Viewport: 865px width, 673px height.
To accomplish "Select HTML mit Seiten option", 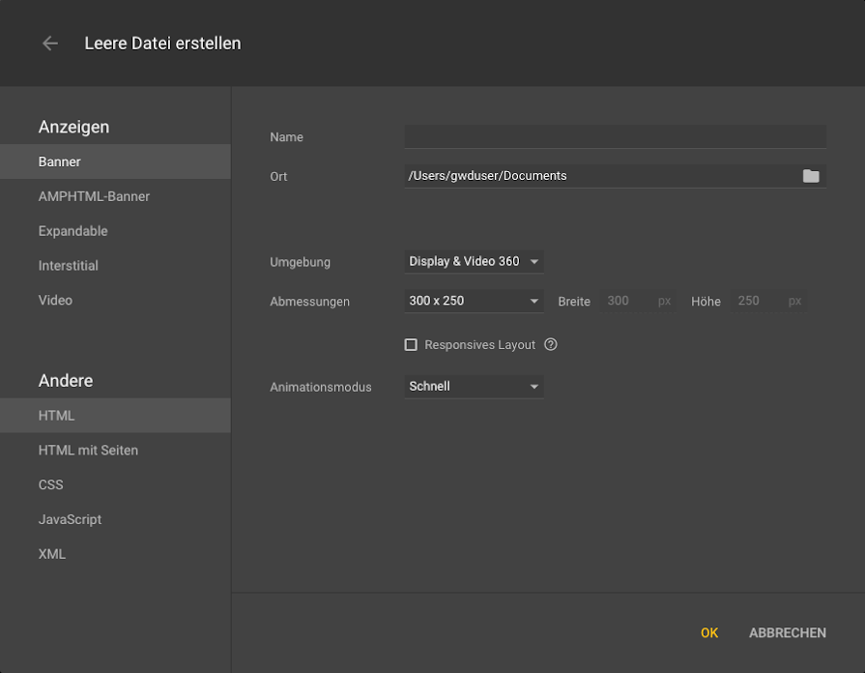I will 115,450.
